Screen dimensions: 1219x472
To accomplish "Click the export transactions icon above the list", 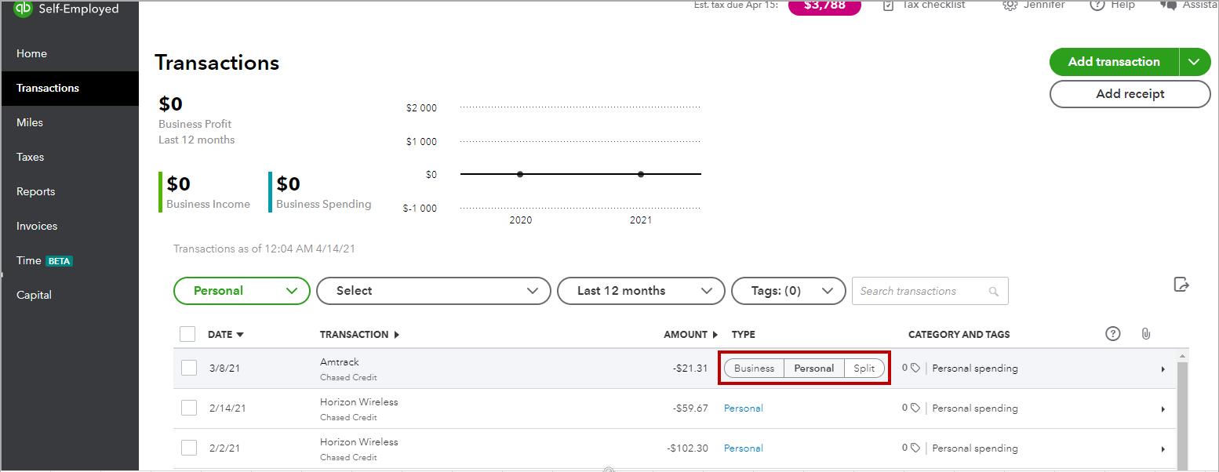I will [1181, 285].
